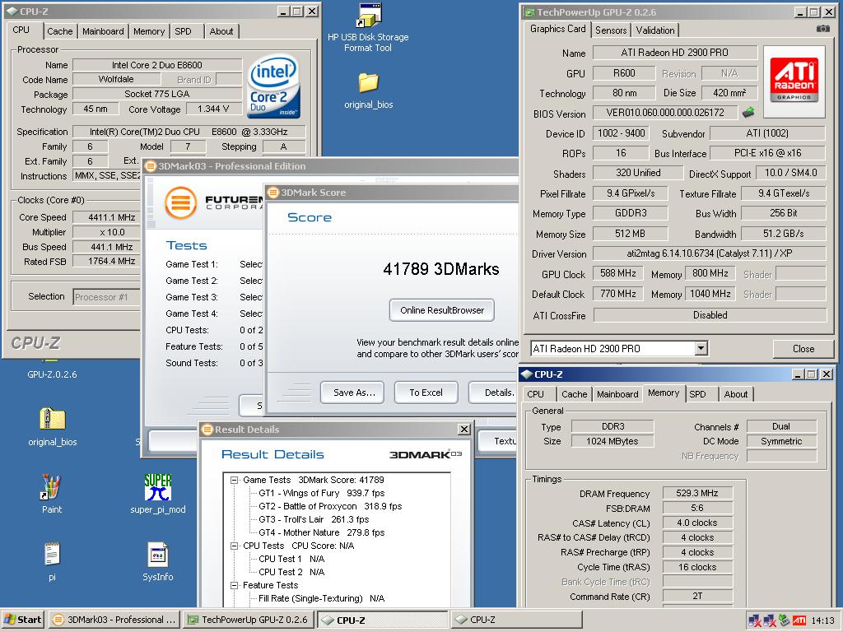Select Fill Rate (Single-Texturing) tree row
The image size is (843, 632).
click(x=322, y=598)
